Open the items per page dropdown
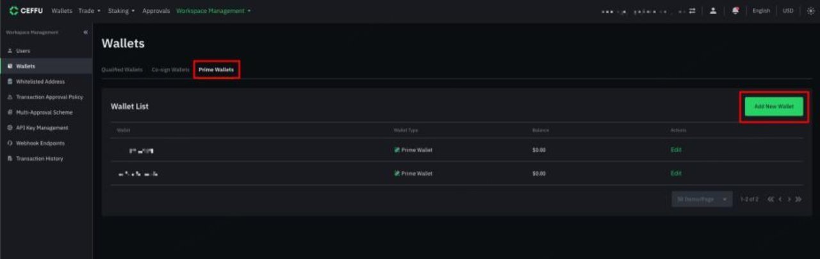820x259 pixels. (x=701, y=200)
